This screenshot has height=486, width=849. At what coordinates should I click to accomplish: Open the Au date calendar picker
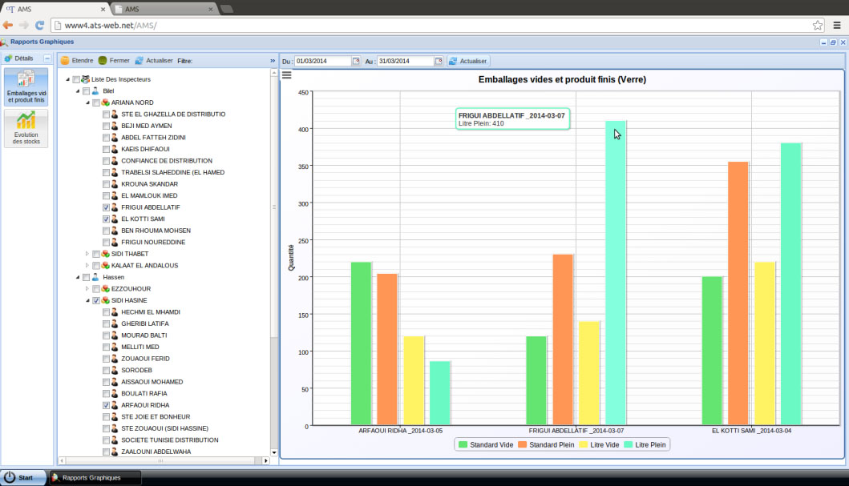coord(439,61)
